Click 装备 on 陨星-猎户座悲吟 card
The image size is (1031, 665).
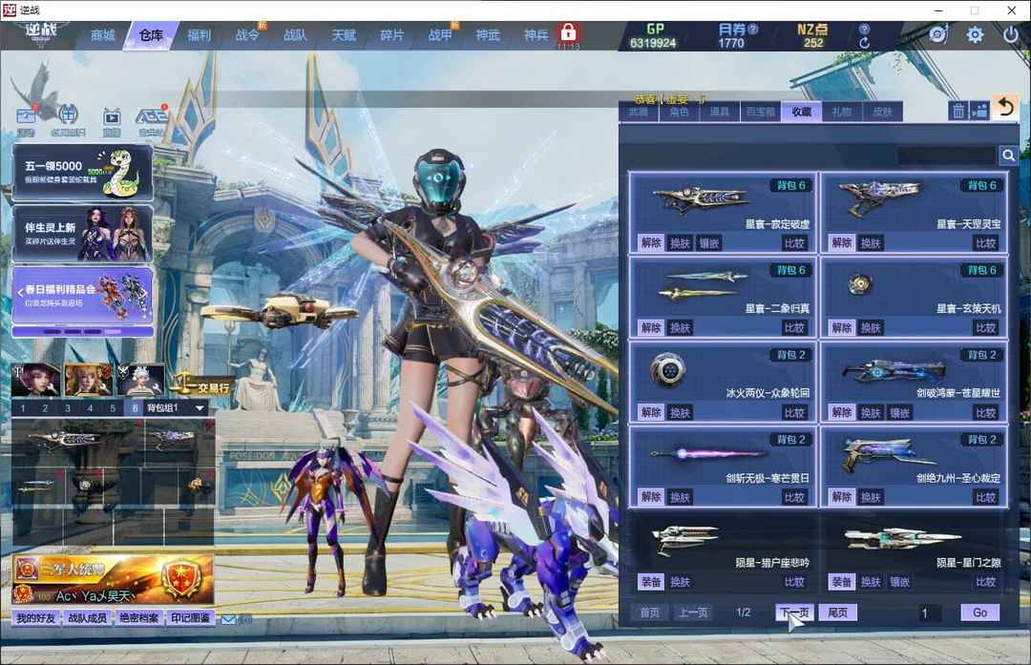coord(651,582)
